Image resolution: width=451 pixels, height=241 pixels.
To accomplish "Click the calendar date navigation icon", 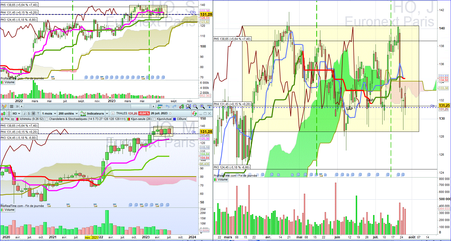I will point(160,106).
